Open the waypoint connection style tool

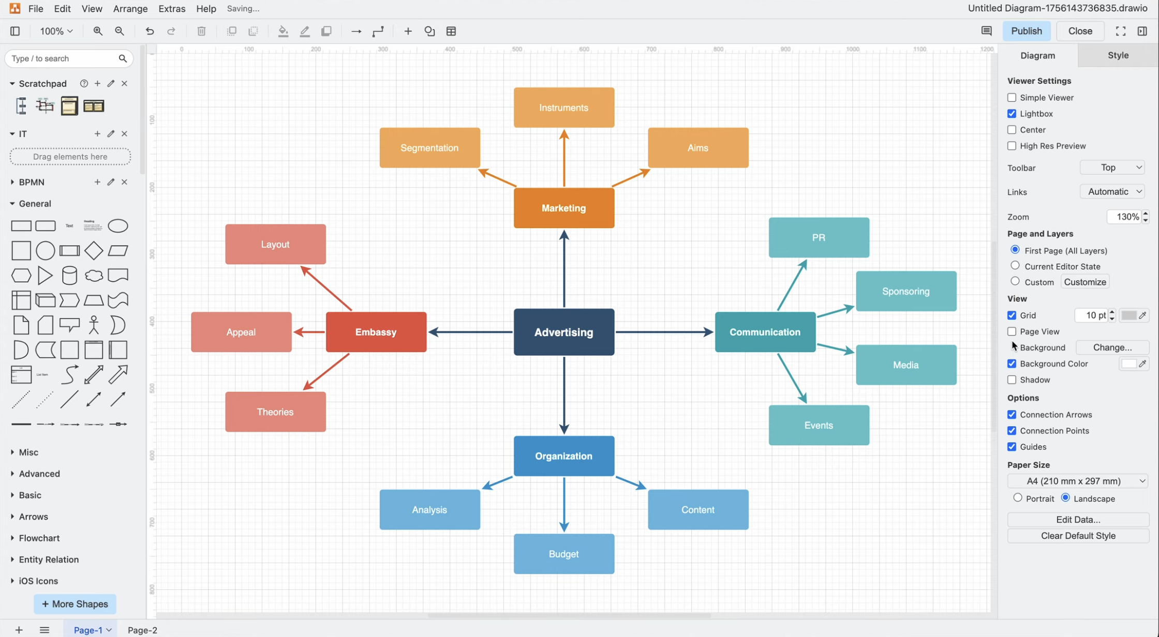click(x=378, y=31)
